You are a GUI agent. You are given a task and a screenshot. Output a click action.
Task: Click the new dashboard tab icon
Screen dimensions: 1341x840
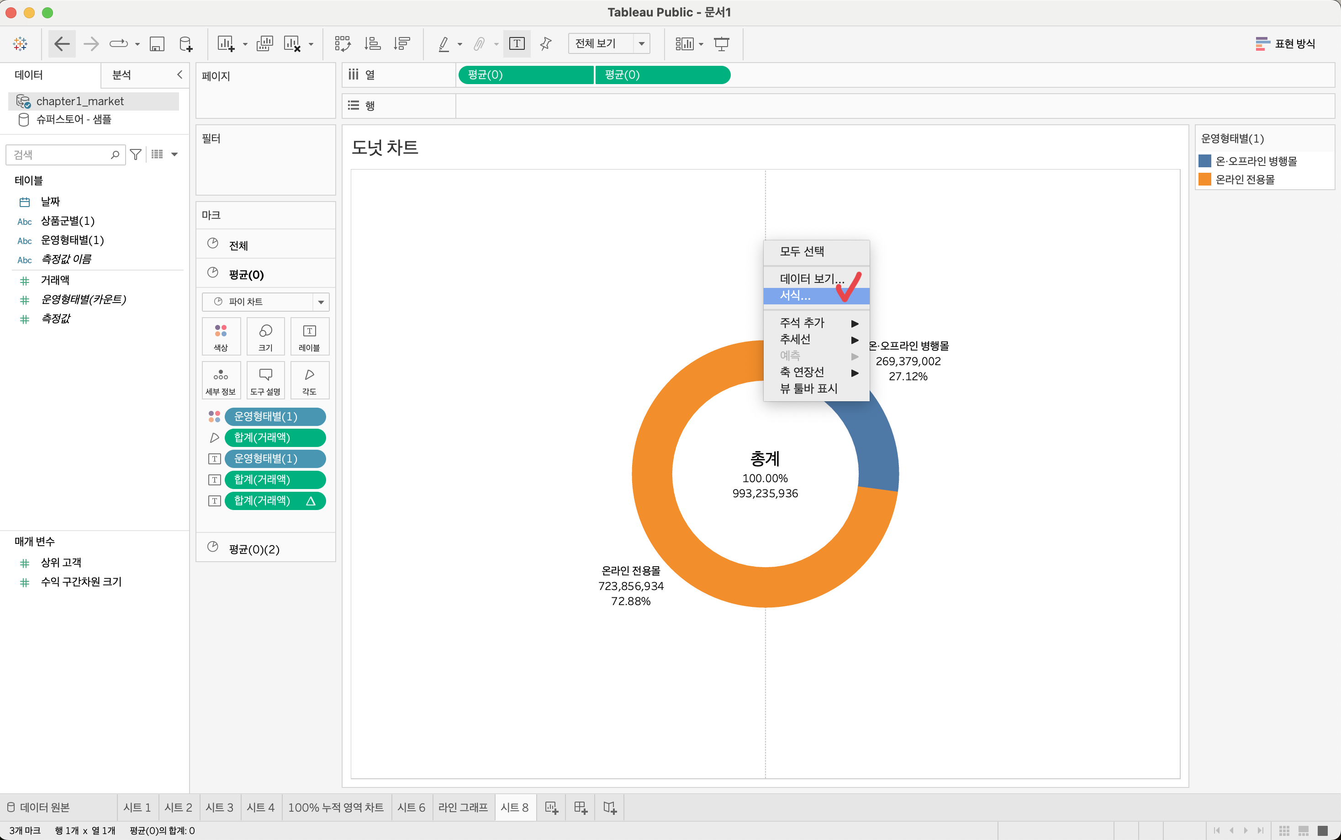(x=580, y=807)
